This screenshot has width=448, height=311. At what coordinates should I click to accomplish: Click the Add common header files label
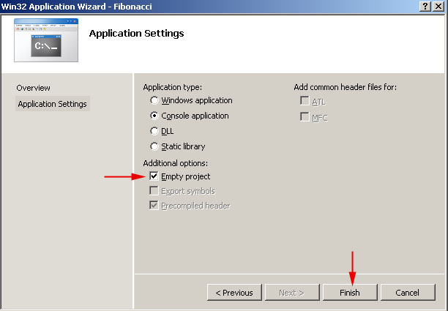pyautogui.click(x=345, y=87)
